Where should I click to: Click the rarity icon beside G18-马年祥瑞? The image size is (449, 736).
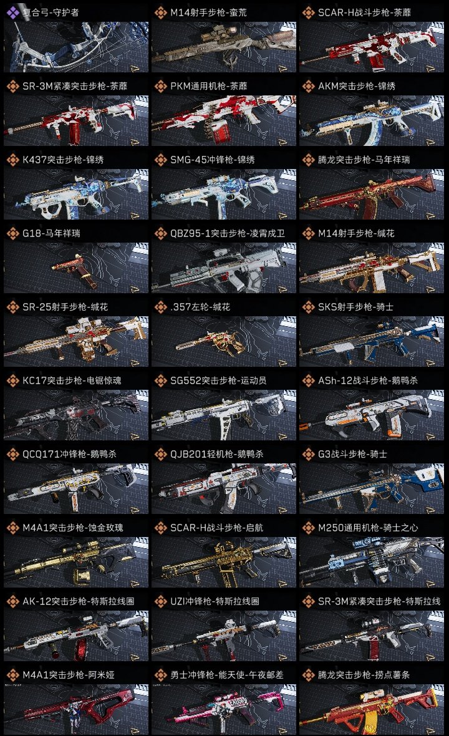(x=12, y=233)
